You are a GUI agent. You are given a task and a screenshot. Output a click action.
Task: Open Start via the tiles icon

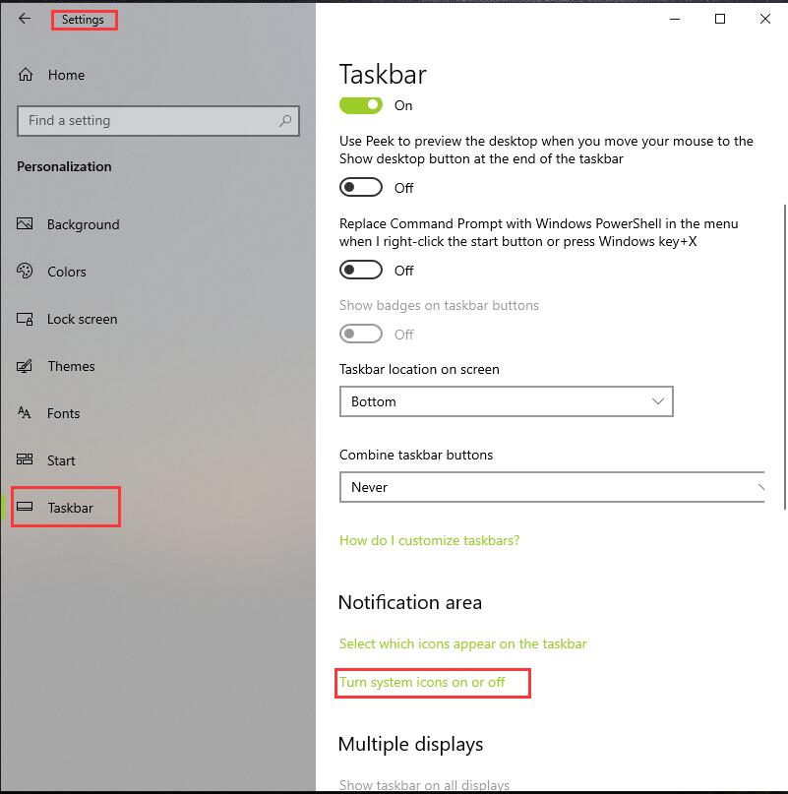coord(25,459)
